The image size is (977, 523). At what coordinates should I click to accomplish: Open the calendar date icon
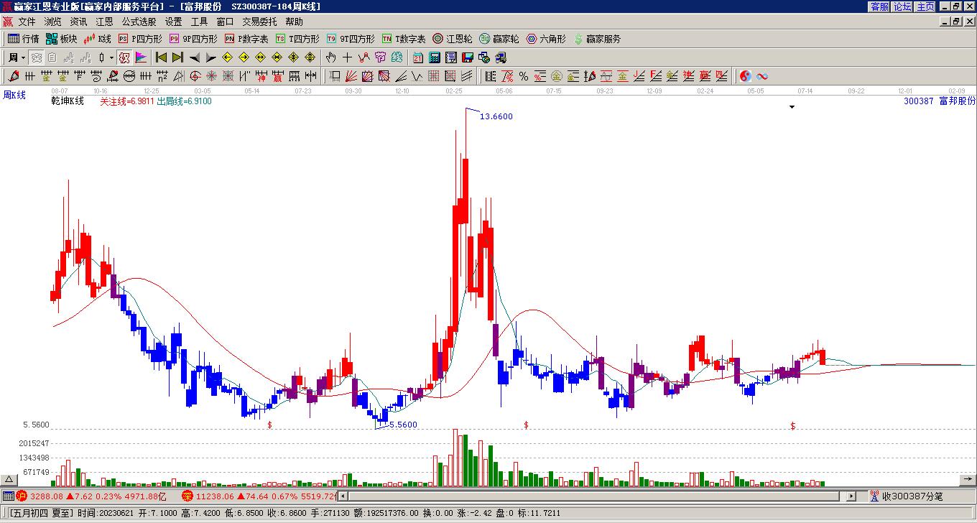[x=417, y=57]
